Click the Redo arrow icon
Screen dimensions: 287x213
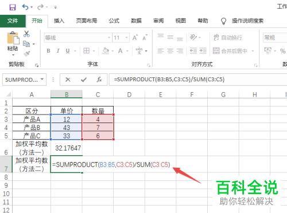[x=40, y=7]
